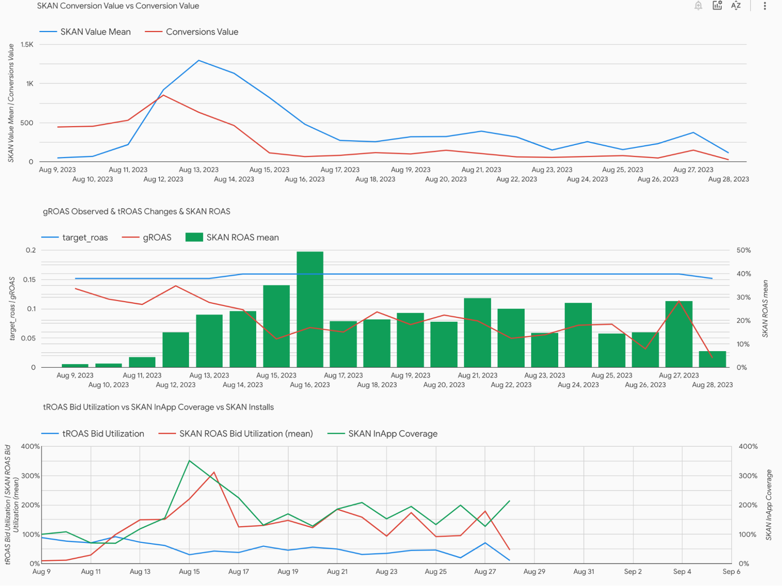Click the tROAS Bid Utilization chart title
782x586 pixels.
tap(158, 407)
